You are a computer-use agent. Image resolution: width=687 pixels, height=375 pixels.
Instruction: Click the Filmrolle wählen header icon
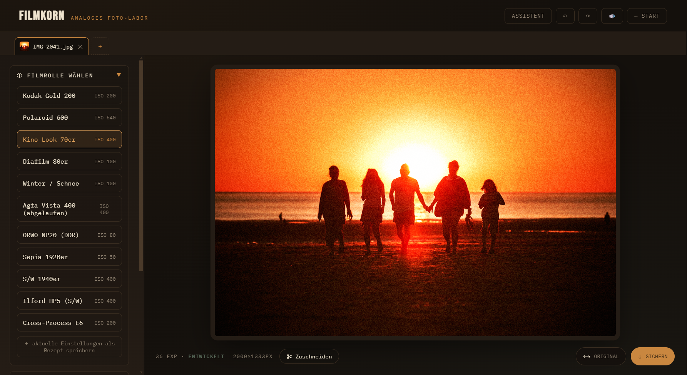[x=20, y=75]
